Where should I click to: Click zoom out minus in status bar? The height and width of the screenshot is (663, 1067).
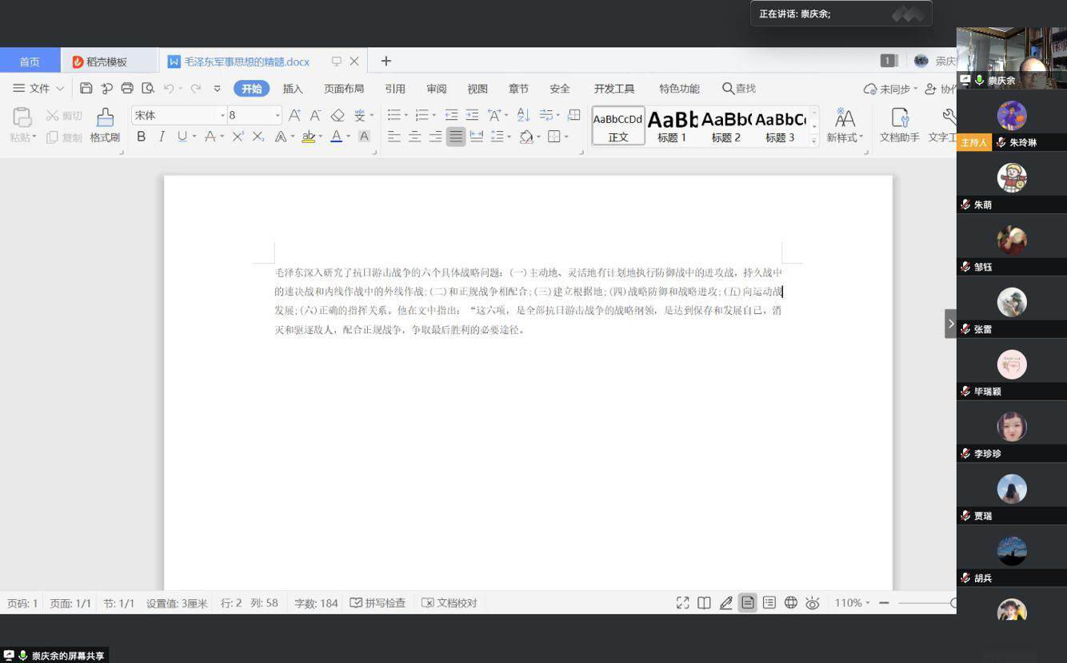click(x=884, y=603)
